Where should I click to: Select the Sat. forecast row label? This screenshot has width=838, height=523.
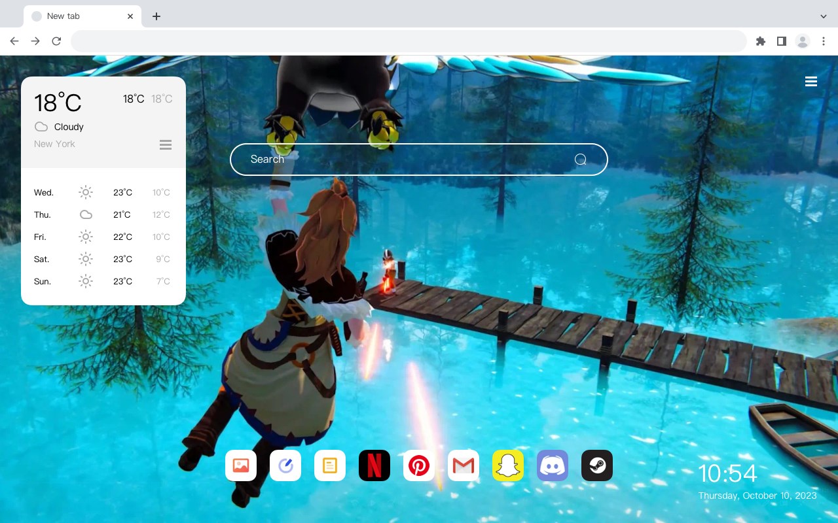[x=42, y=259]
